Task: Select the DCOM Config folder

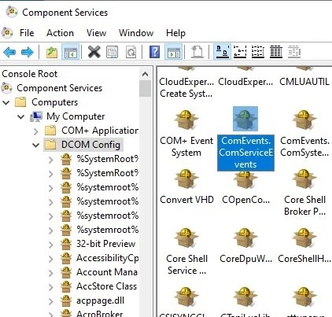Action: pos(90,145)
